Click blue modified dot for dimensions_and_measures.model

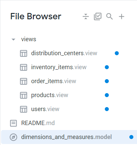[131, 137]
